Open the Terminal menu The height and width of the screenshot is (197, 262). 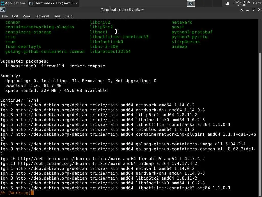click(42, 16)
